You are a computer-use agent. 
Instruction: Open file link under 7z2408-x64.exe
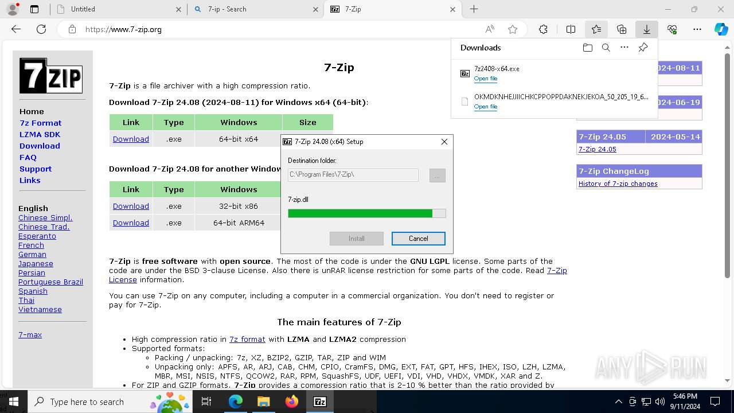tap(486, 79)
